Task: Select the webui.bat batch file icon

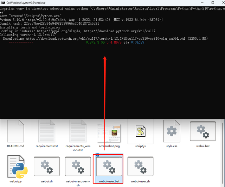Action: 203,131
